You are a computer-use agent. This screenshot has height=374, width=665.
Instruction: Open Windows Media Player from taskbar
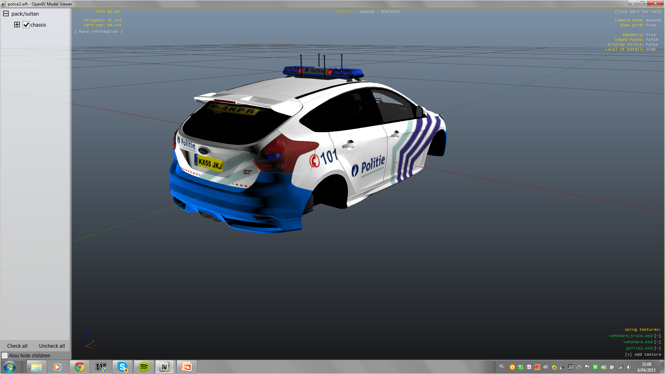pyautogui.click(x=57, y=367)
